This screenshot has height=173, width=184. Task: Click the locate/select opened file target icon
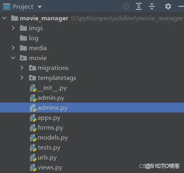click(126, 6)
